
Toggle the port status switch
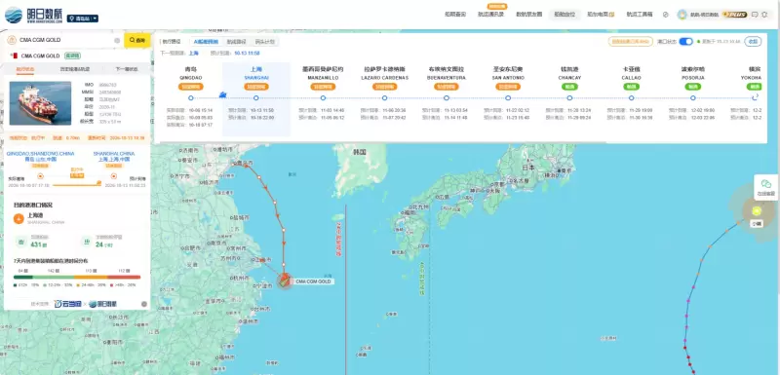click(686, 42)
